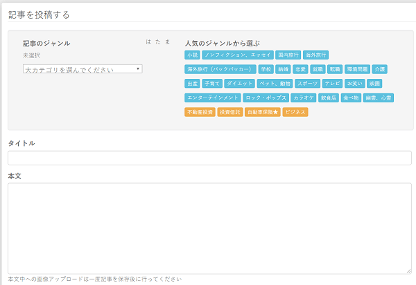The image size is (416, 285).
Task: Click the 画像アップロード note below 本文
Action: point(95,279)
